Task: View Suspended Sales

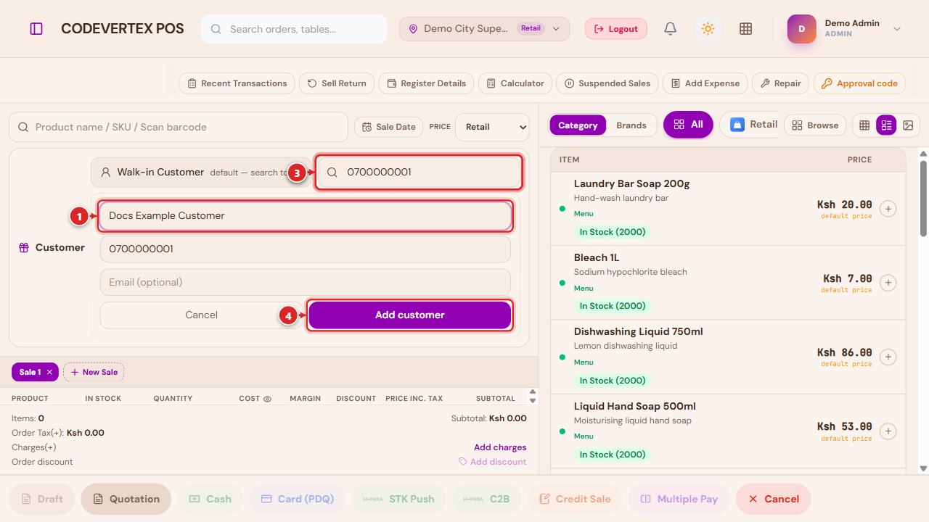Action: coord(607,83)
